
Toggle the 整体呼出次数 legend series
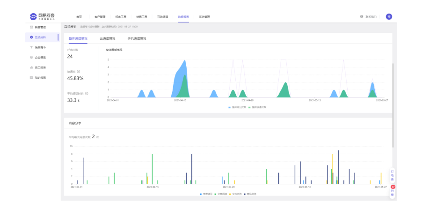click(238, 107)
